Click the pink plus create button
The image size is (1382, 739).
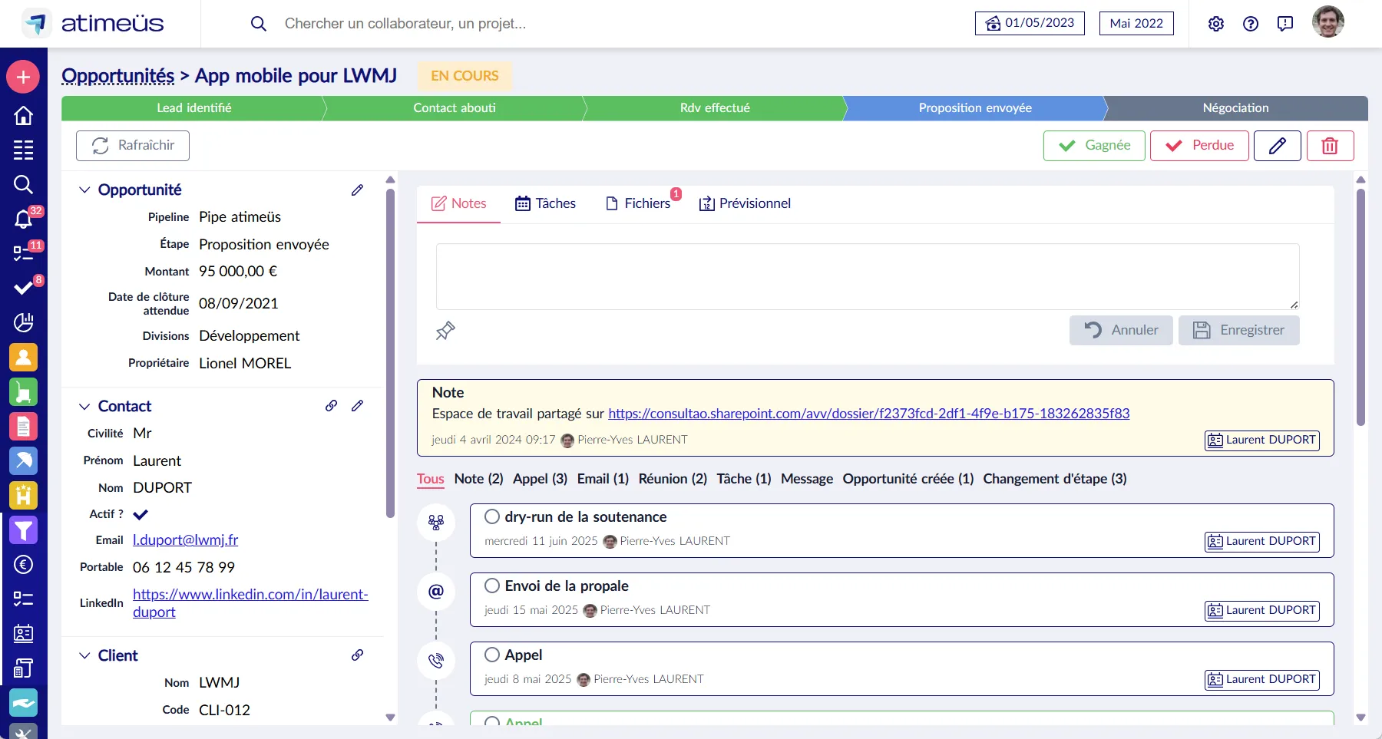coord(23,78)
